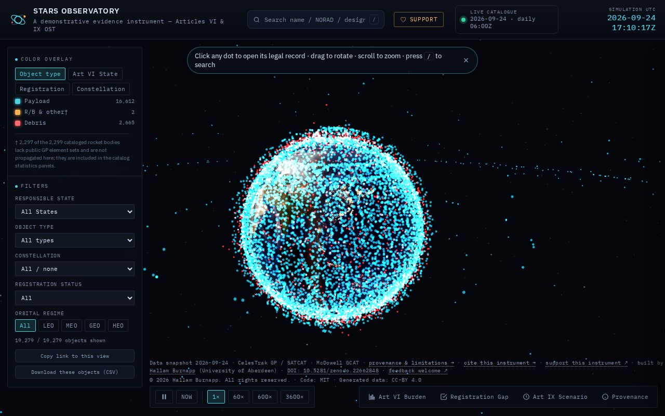
Task: Click the Stars Observatory orbit logo
Action: click(18, 20)
